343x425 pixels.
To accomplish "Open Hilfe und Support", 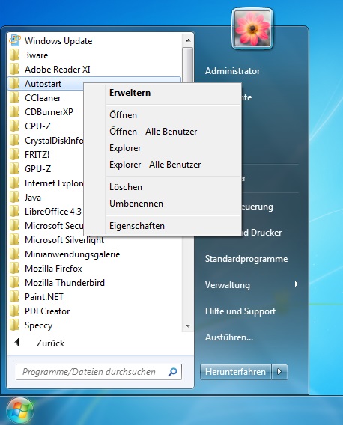I will (x=240, y=311).
